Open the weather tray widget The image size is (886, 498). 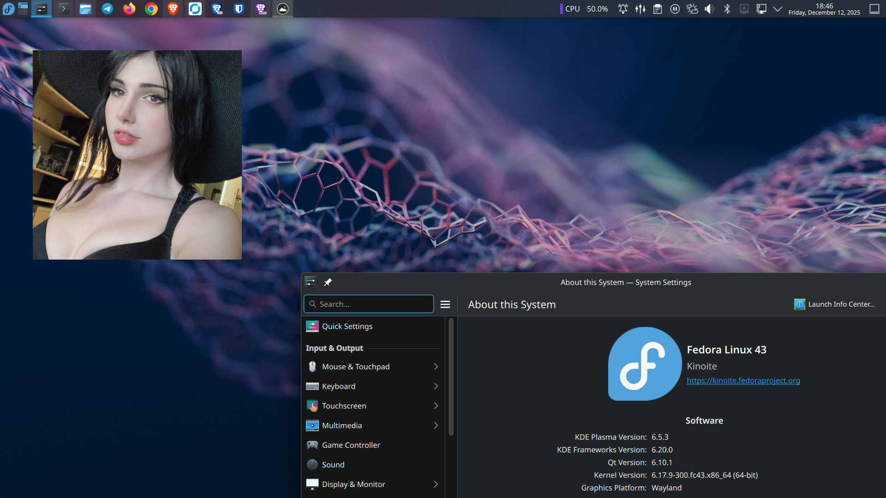point(692,9)
